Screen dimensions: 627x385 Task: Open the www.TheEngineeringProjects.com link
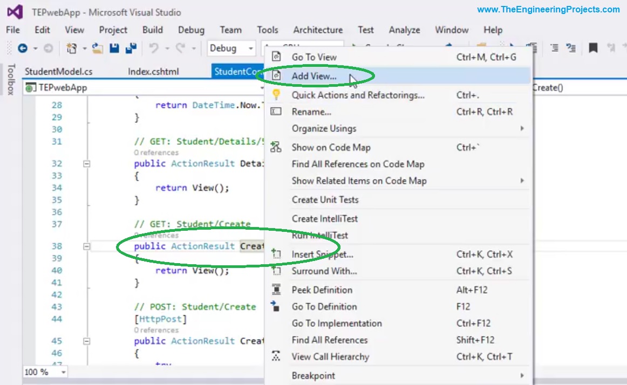click(x=550, y=8)
